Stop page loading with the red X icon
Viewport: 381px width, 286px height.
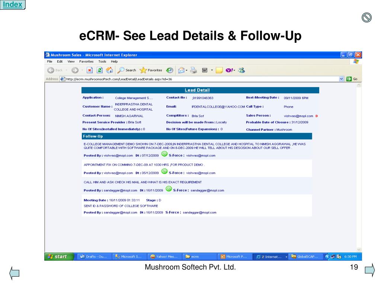pyautogui.click(x=90, y=70)
